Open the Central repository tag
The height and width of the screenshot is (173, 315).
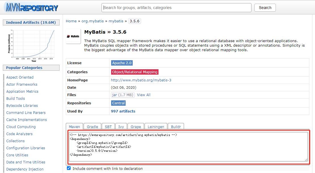[118, 103]
